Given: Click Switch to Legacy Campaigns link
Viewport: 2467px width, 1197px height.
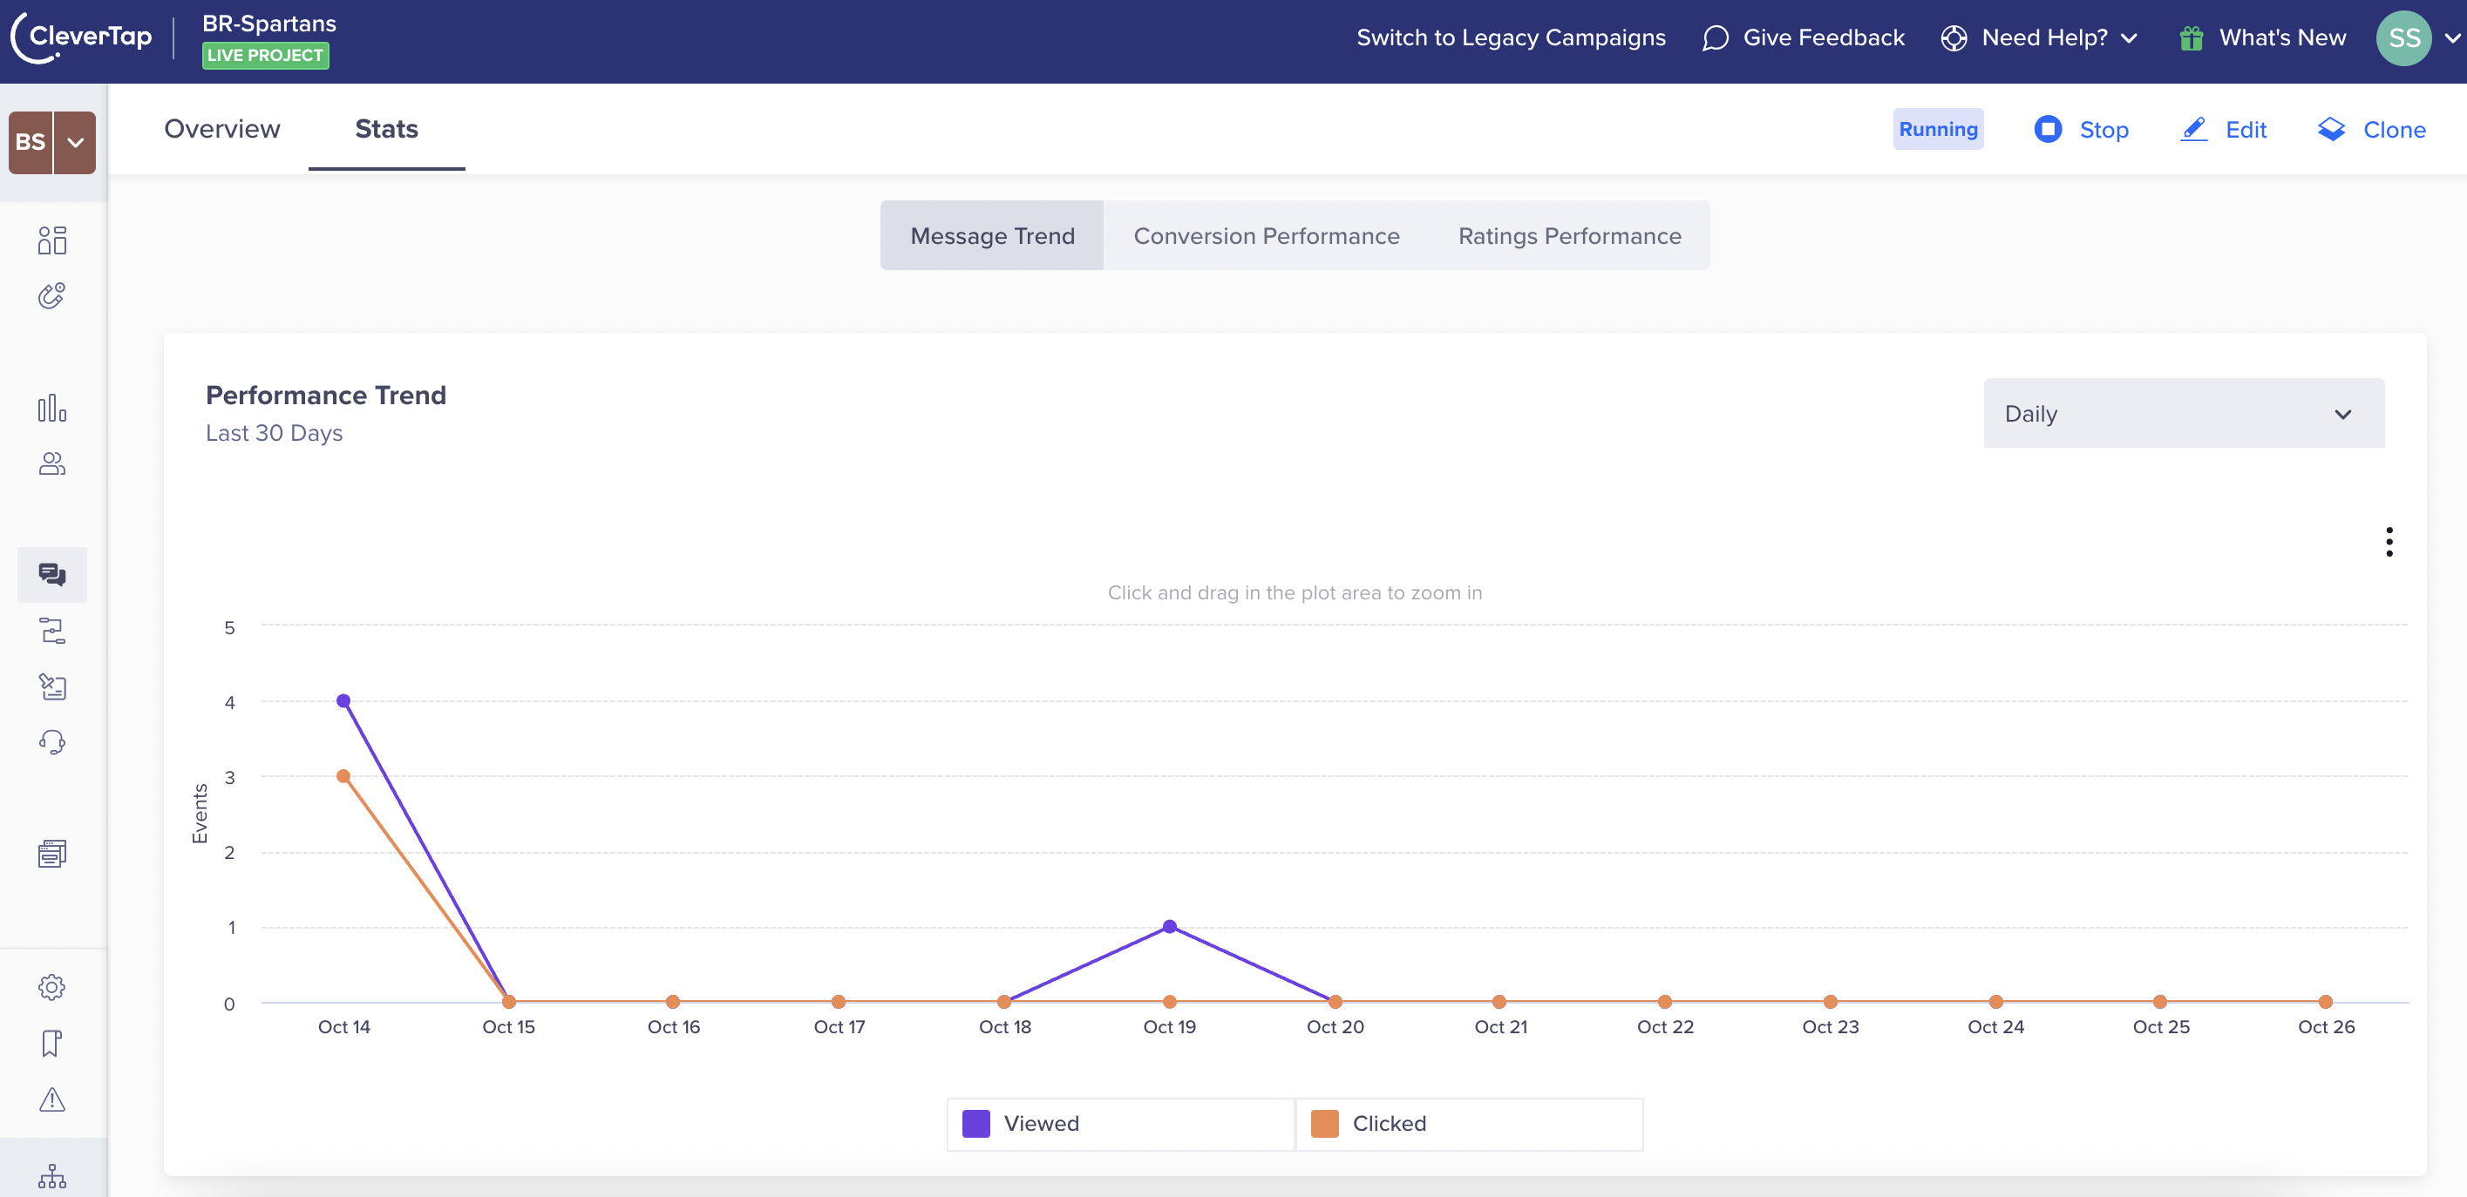Looking at the screenshot, I should click(1510, 38).
